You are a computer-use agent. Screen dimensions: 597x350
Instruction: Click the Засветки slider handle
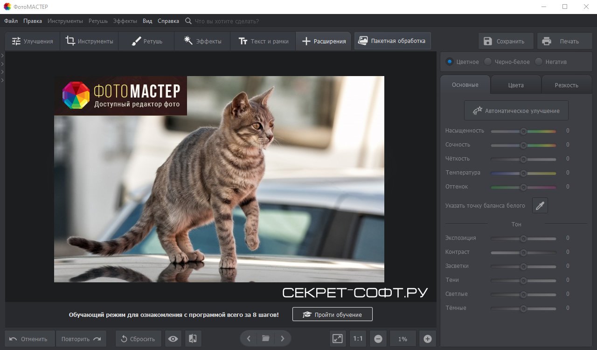coord(523,266)
